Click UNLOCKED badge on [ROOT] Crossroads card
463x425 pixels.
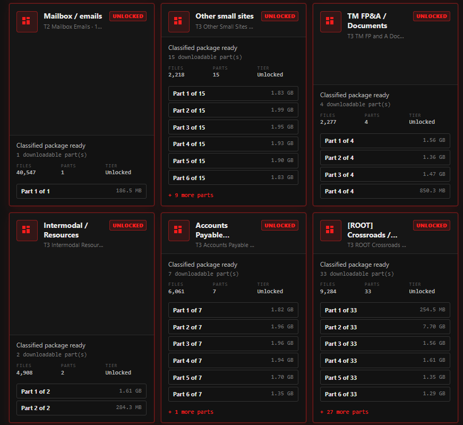431,225
